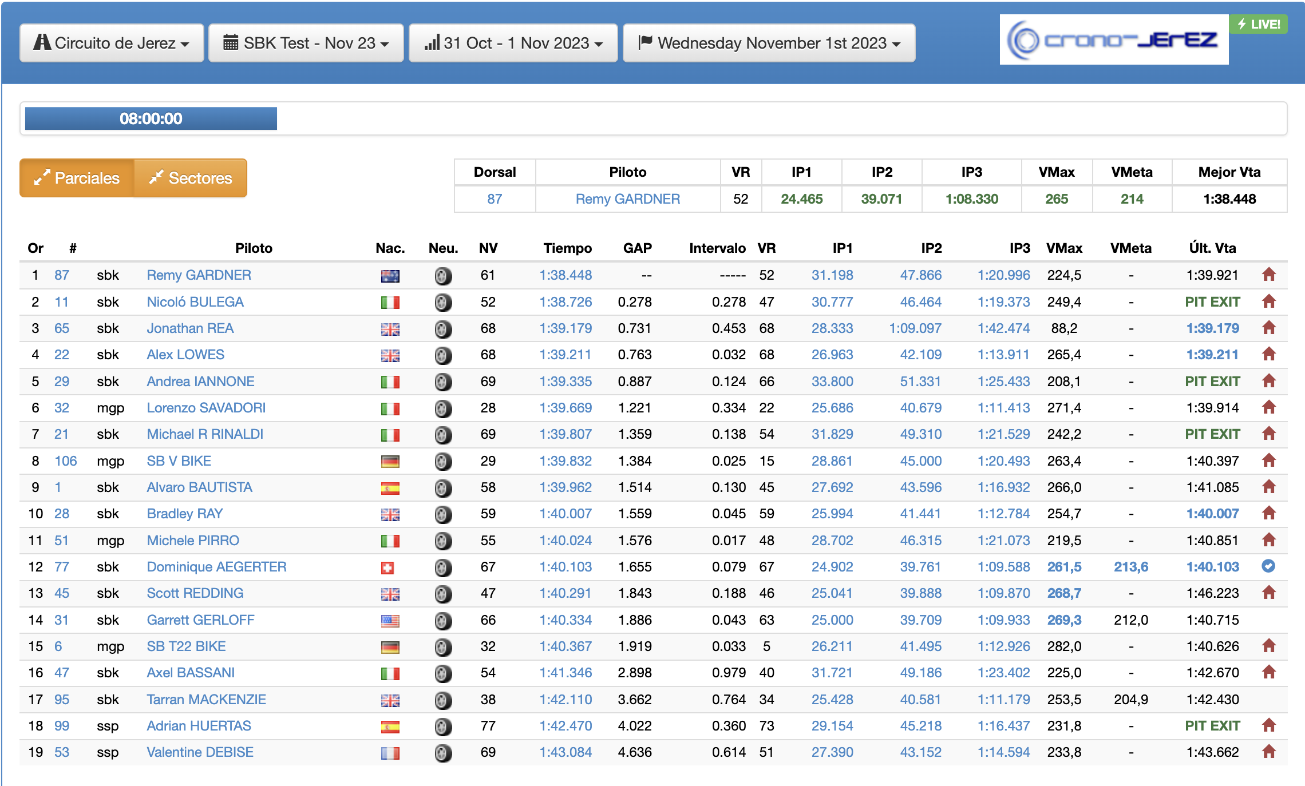Viewport: 1305px width, 786px height.
Task: Click the home icon in SB T22 BIKE's row
Action: (1269, 646)
